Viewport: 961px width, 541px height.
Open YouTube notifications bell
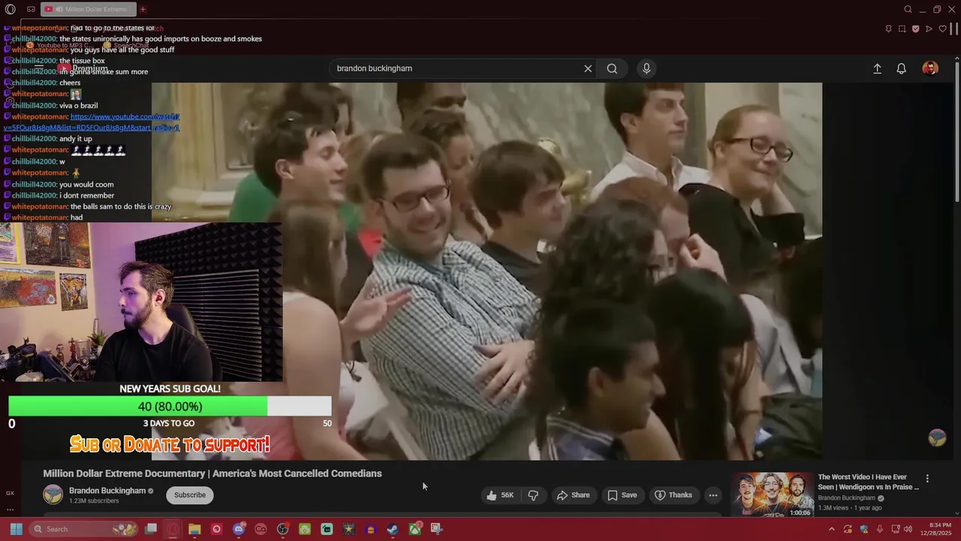coord(902,68)
